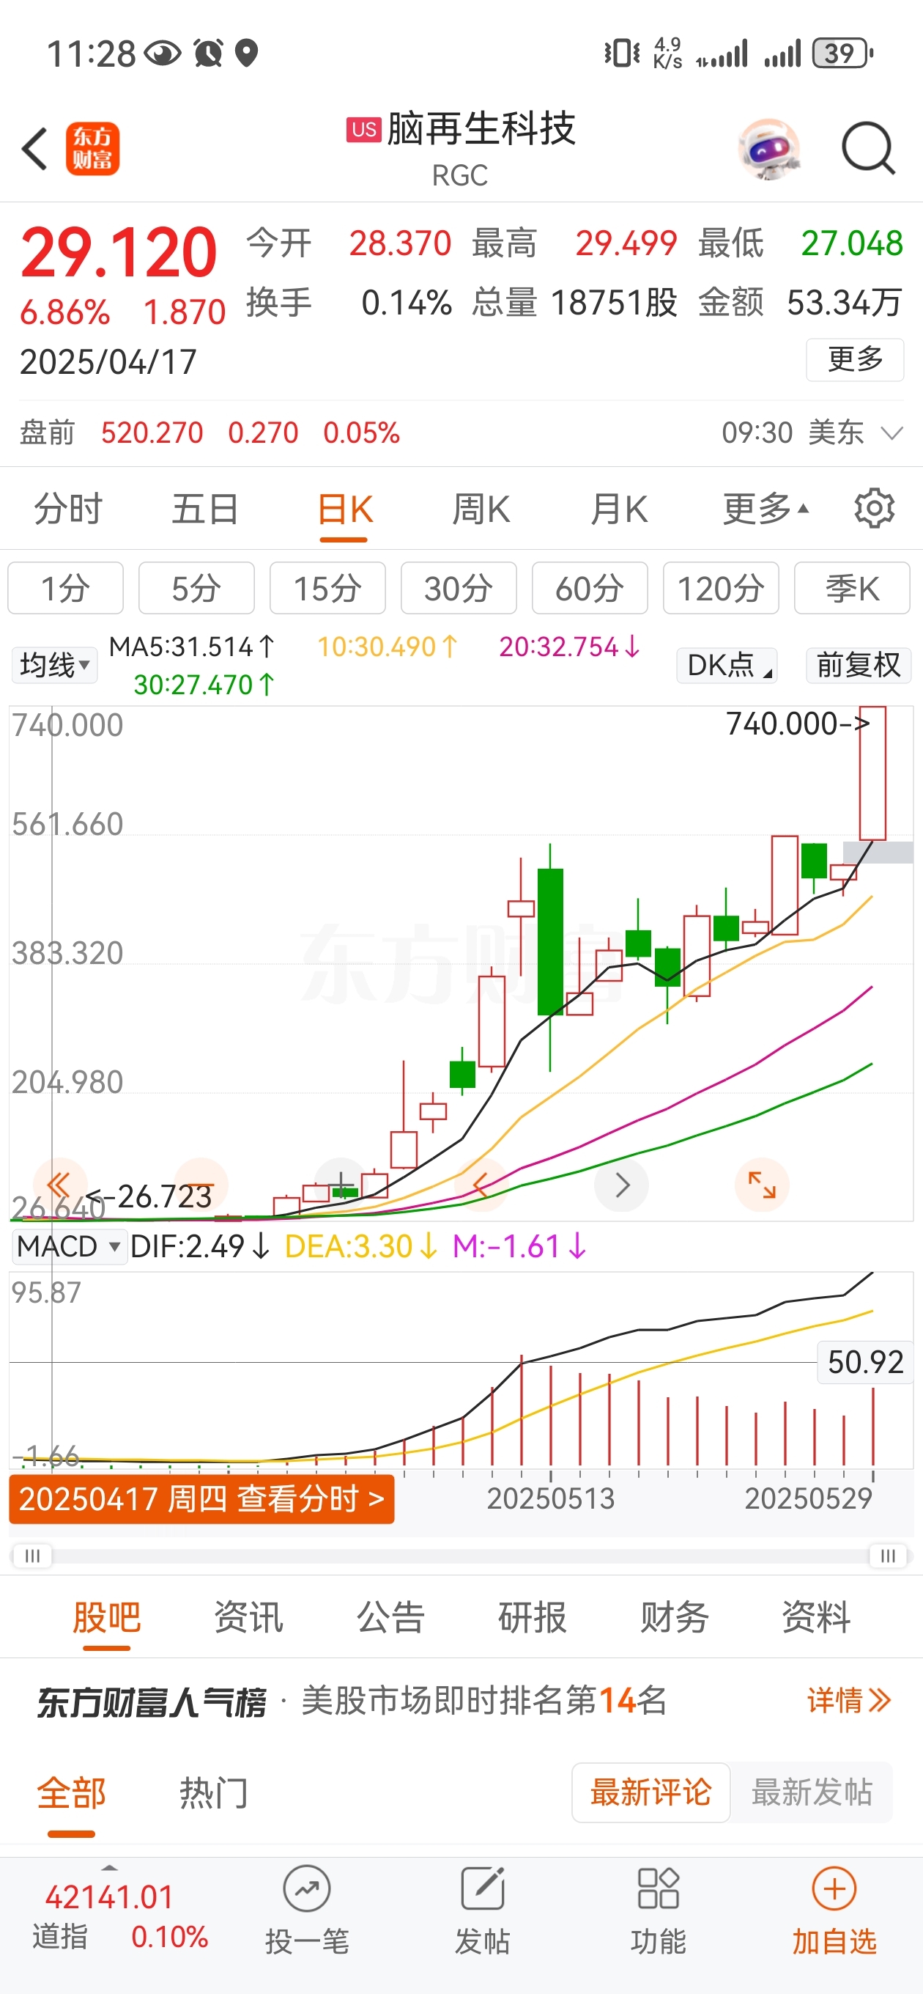Select 日K chart tab
This screenshot has height=1994, width=923.
(344, 509)
